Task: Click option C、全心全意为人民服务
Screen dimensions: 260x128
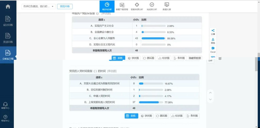Action: pos(102,38)
